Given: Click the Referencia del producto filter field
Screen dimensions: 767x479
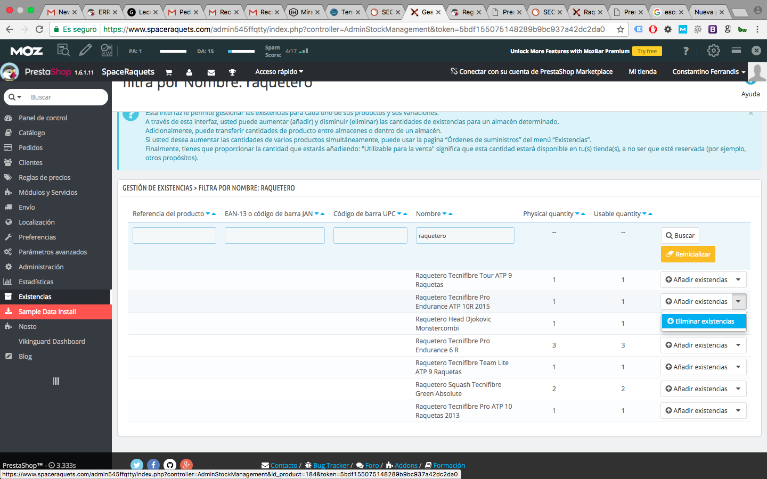Looking at the screenshot, I should click(x=174, y=236).
